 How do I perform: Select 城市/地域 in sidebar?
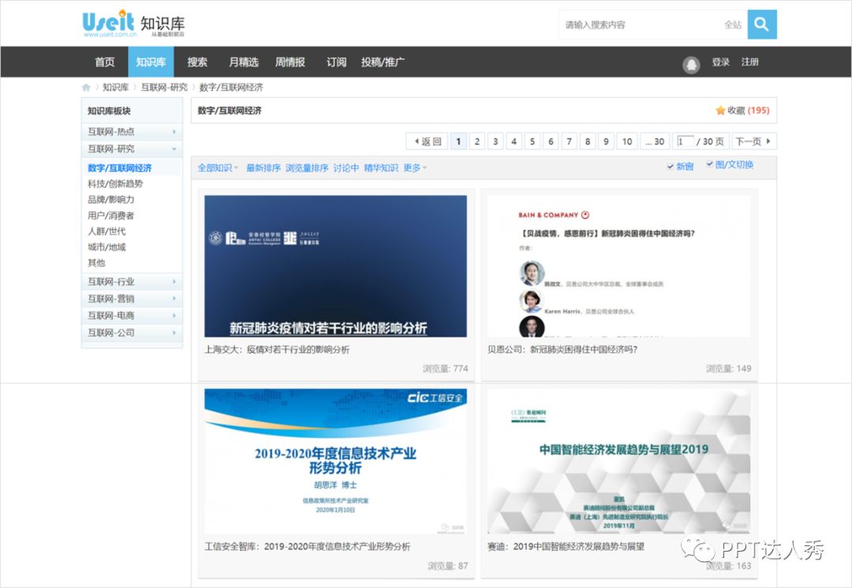[106, 247]
